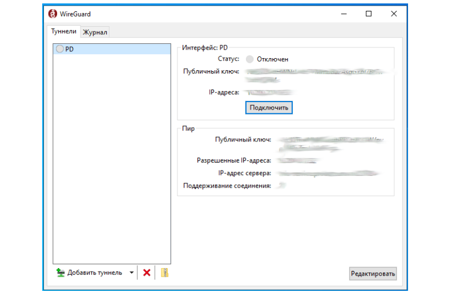Click the Интерфейс: PD group heading

click(x=205, y=47)
